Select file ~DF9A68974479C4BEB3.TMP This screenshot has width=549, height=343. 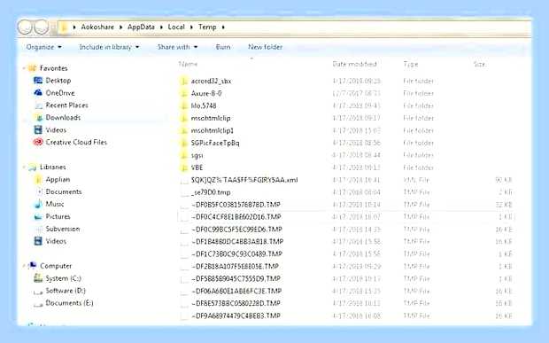(x=236, y=316)
